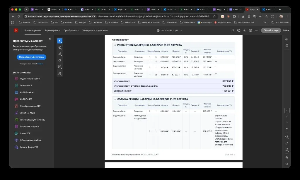
Task: Rotate the page view
Action: (287, 143)
